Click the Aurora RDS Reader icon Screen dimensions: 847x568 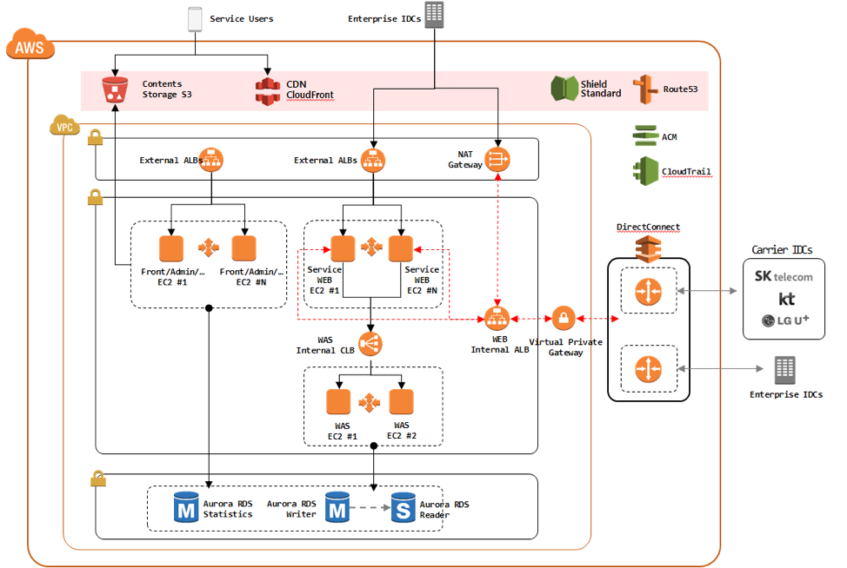point(403,507)
